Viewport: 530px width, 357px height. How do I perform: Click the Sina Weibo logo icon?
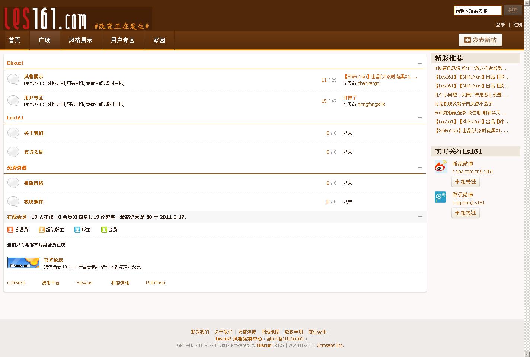tap(441, 167)
